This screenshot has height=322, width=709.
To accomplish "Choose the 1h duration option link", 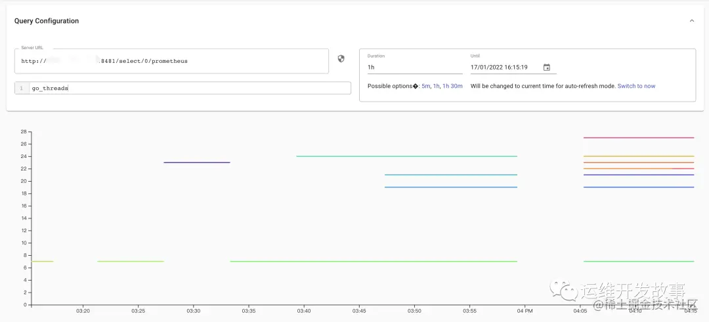I will (436, 86).
